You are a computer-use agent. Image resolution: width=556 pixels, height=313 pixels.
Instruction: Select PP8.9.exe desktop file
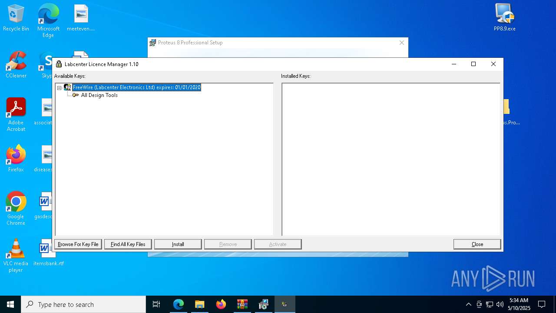tap(505, 18)
